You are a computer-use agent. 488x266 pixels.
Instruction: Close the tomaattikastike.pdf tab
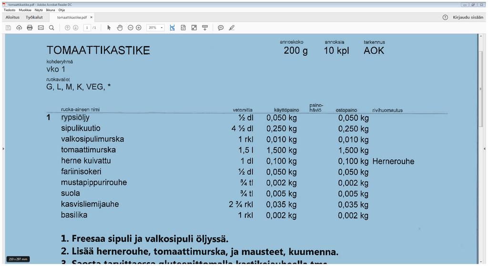click(91, 18)
